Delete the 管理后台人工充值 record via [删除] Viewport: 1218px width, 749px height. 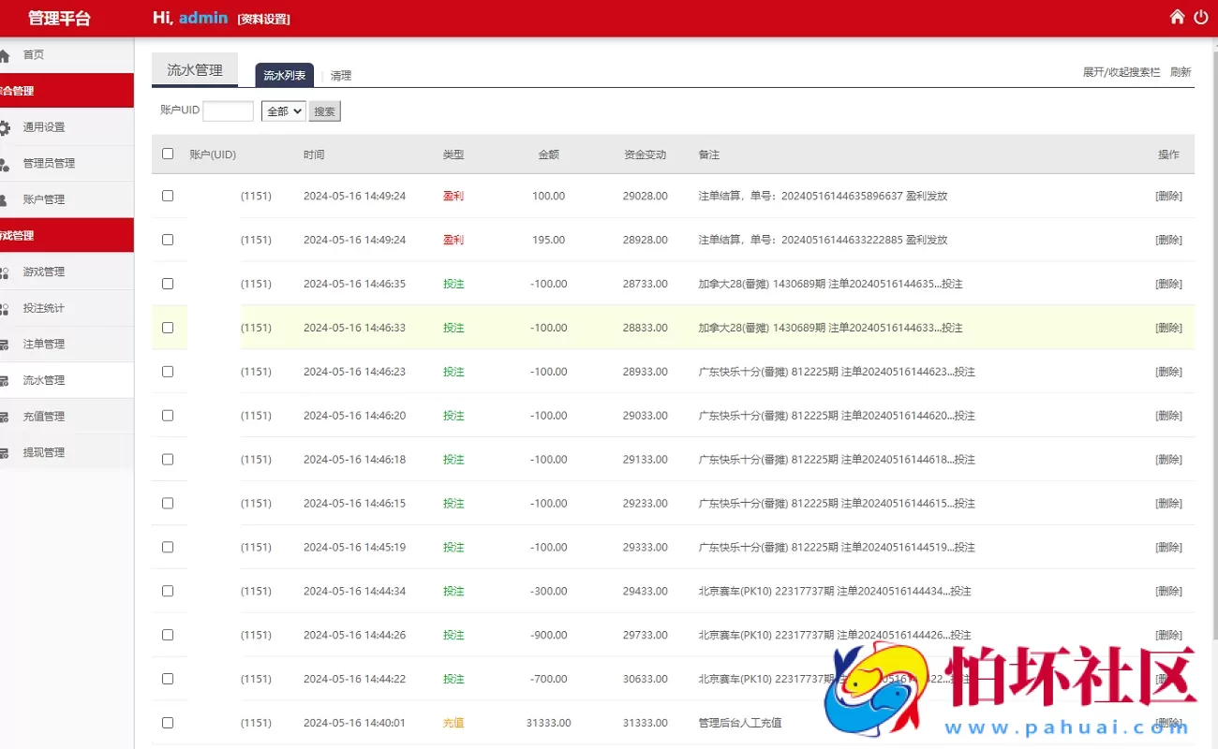(x=1168, y=722)
